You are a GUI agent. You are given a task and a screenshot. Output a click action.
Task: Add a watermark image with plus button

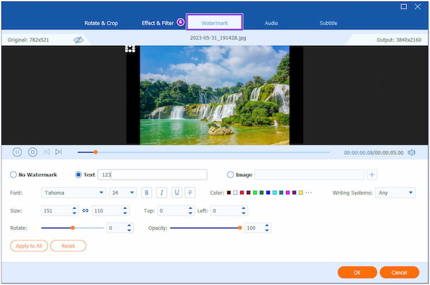pyautogui.click(x=372, y=175)
